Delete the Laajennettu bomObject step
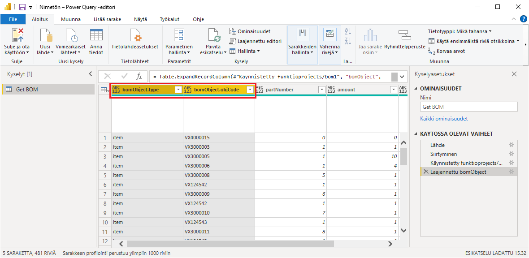529x258 pixels. pos(425,172)
